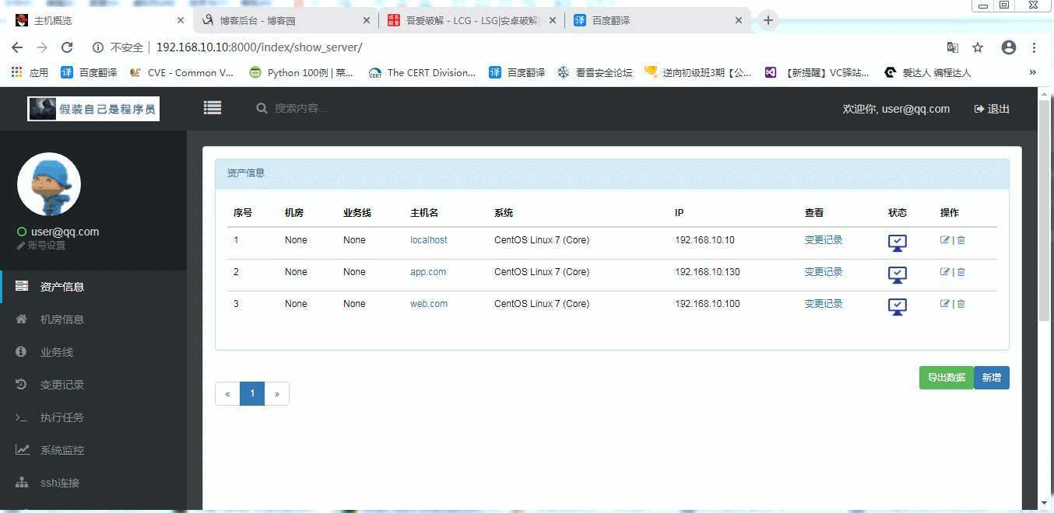Viewport: 1054px width, 513px height.
Task: Open 系统监控 sidebar item
Action: (x=93, y=450)
